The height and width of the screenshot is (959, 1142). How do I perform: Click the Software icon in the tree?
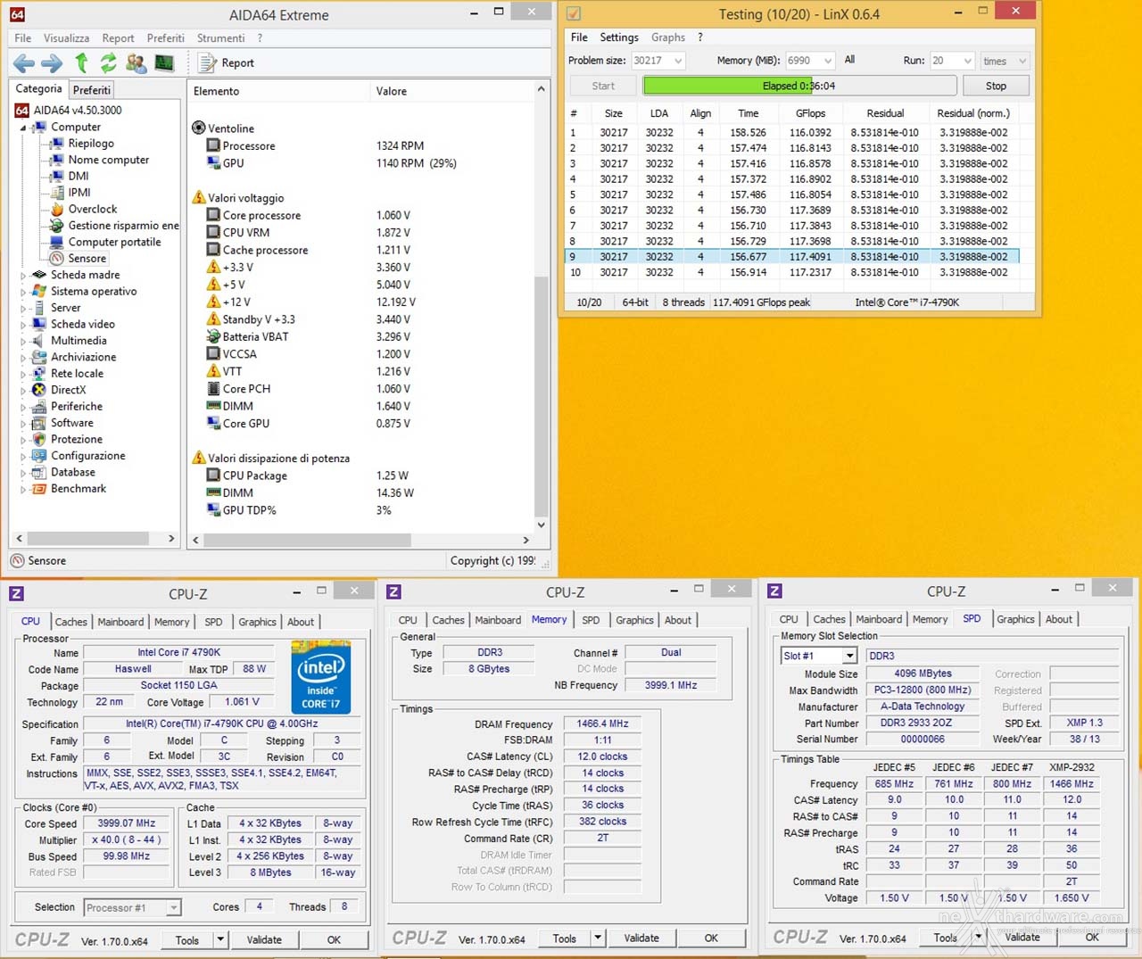tap(39, 423)
